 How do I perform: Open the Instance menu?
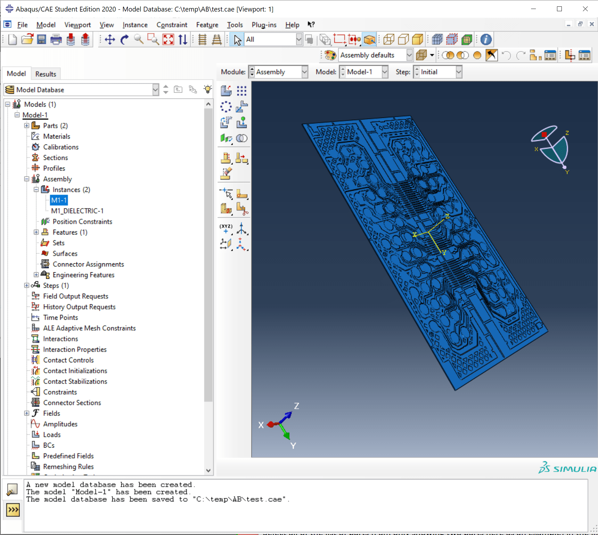pyautogui.click(x=135, y=25)
